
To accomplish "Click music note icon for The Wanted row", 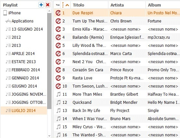I will (x=59, y=135).
